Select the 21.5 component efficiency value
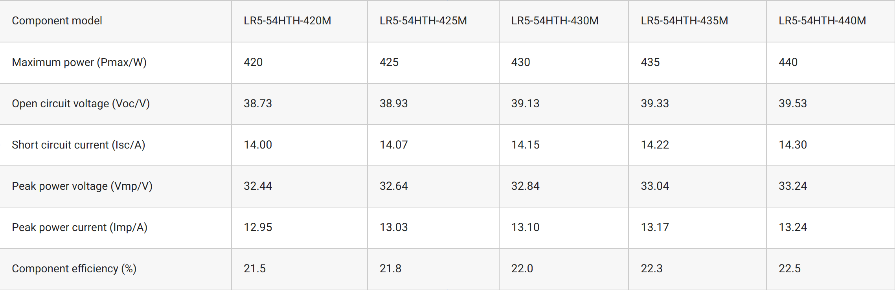This screenshot has width=895, height=290. point(255,269)
